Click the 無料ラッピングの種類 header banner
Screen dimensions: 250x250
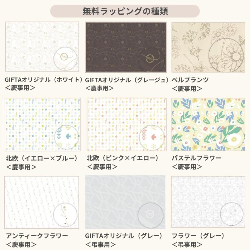coord(125,11)
